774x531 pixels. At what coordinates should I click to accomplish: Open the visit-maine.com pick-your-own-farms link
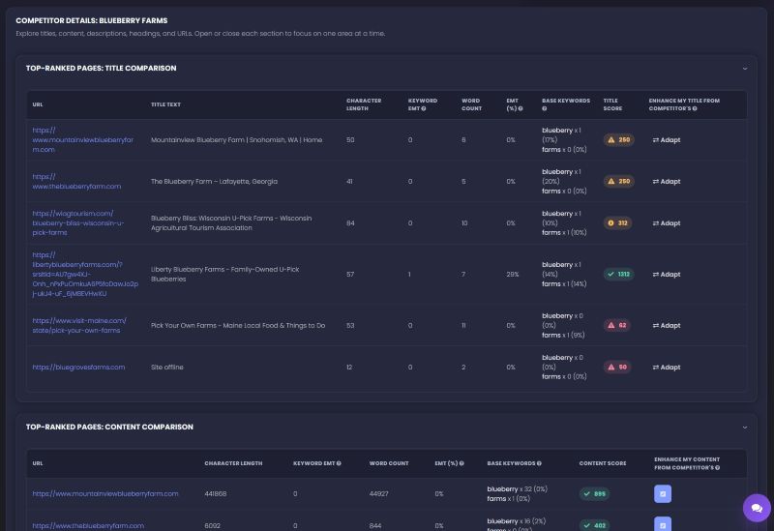[79, 326]
